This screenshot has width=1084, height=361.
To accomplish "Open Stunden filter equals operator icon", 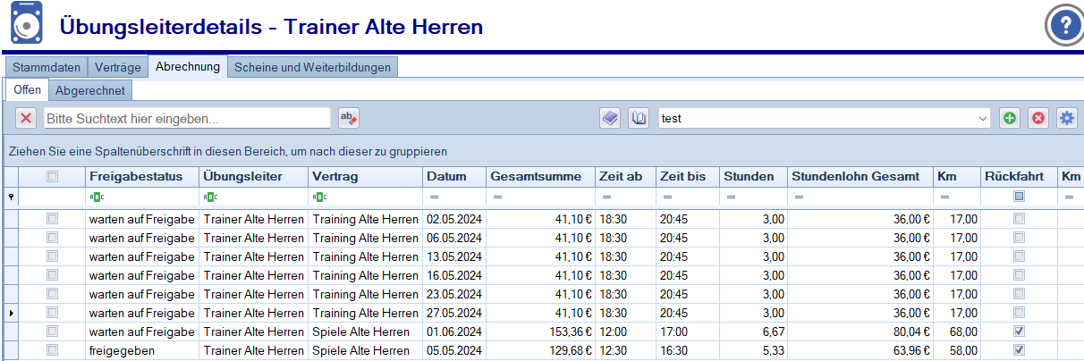I will click(x=731, y=197).
